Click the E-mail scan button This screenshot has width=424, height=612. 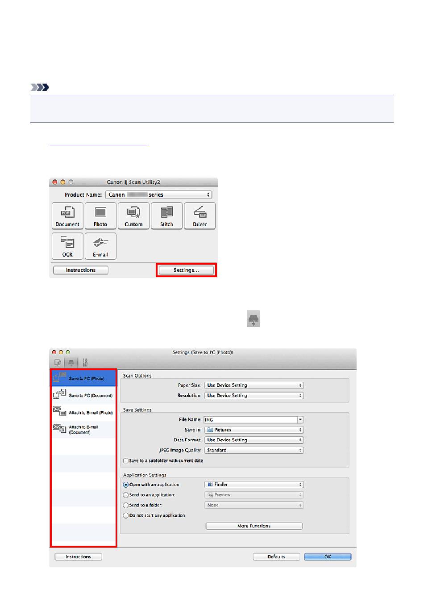pos(100,246)
